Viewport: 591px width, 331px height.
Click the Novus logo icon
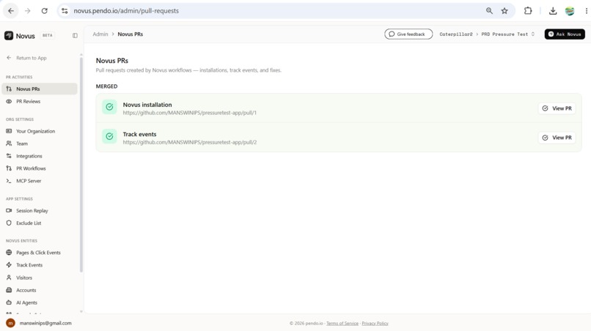click(9, 36)
